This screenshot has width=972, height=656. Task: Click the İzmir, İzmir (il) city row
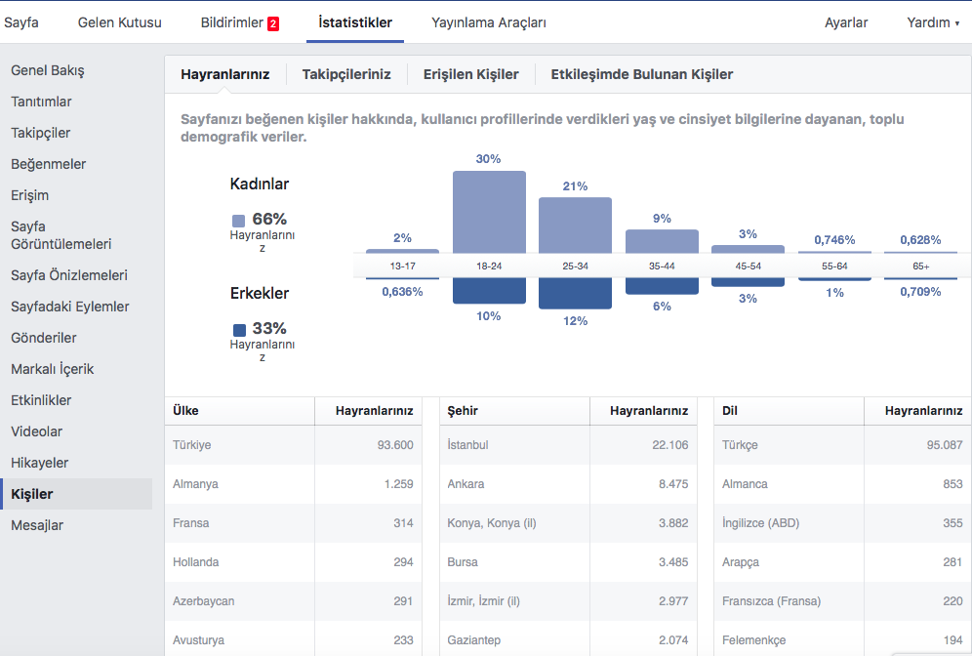coord(568,600)
